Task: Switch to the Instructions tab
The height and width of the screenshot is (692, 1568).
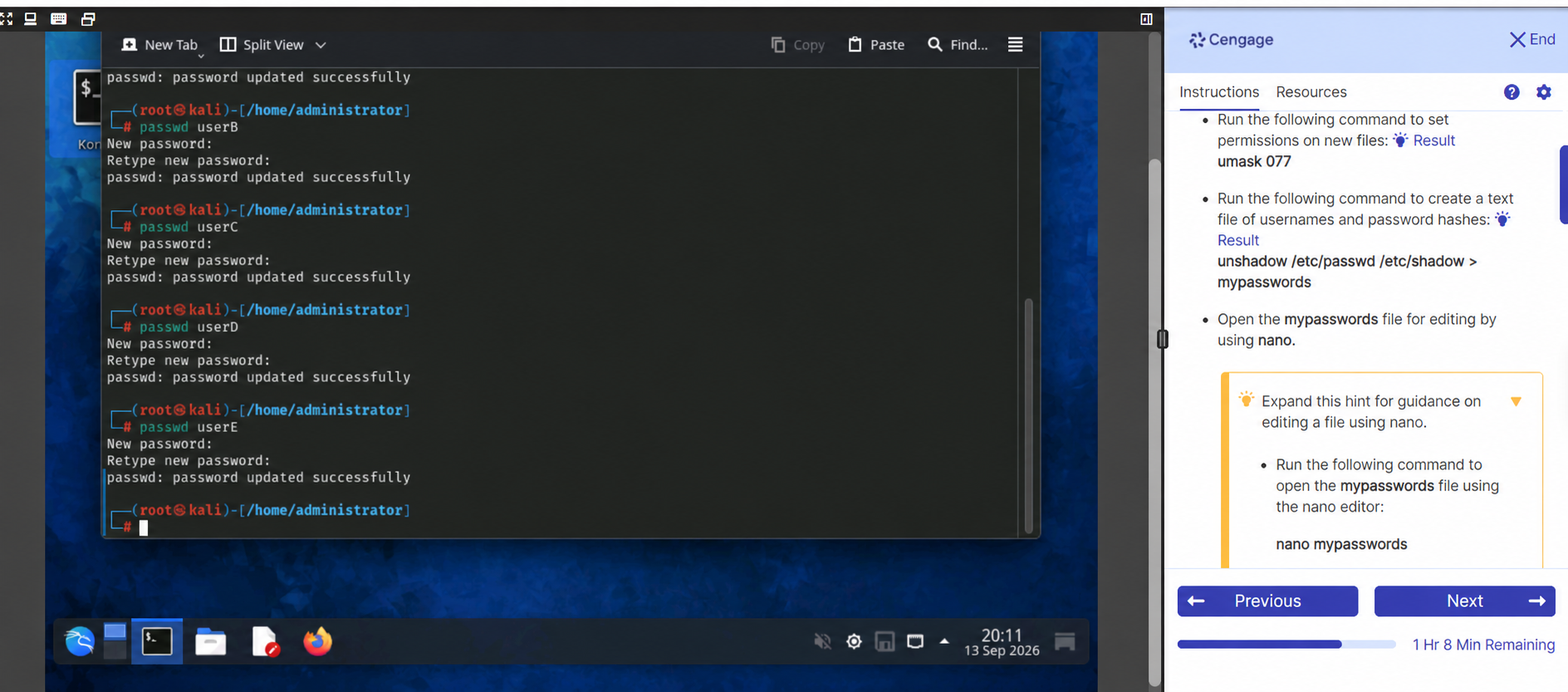Action: pos(1219,92)
